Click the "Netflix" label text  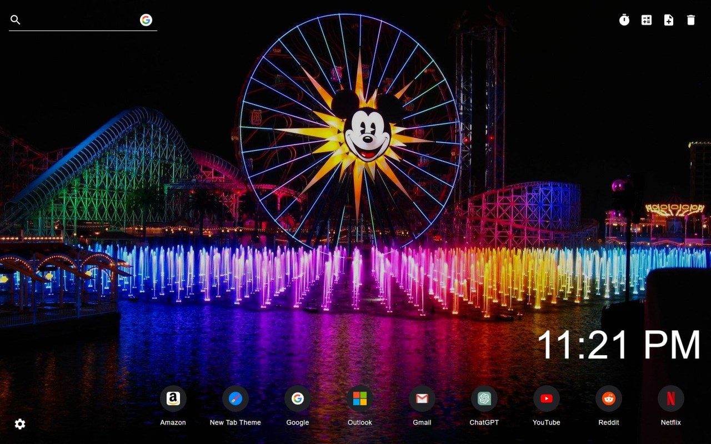point(671,422)
